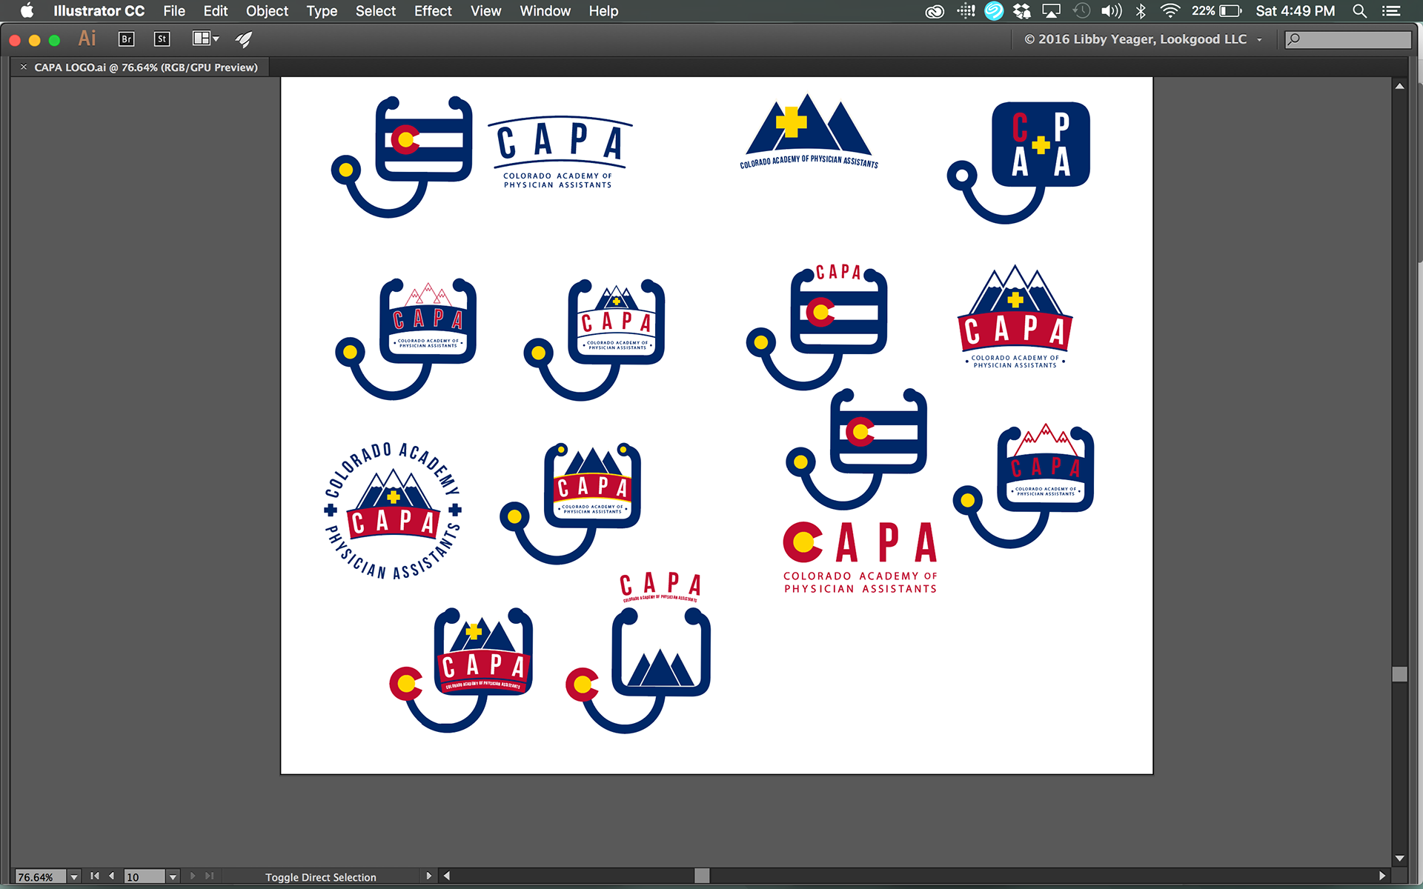The height and width of the screenshot is (889, 1423).
Task: Click the clock showing Sat 4:49 PM
Action: tap(1295, 11)
